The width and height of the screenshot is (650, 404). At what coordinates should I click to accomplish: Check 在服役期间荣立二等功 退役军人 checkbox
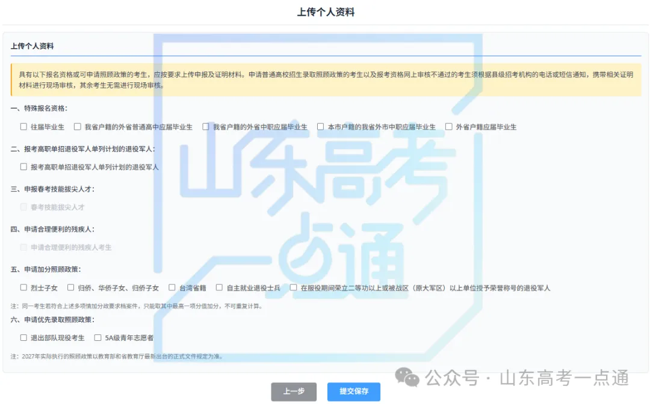point(294,287)
